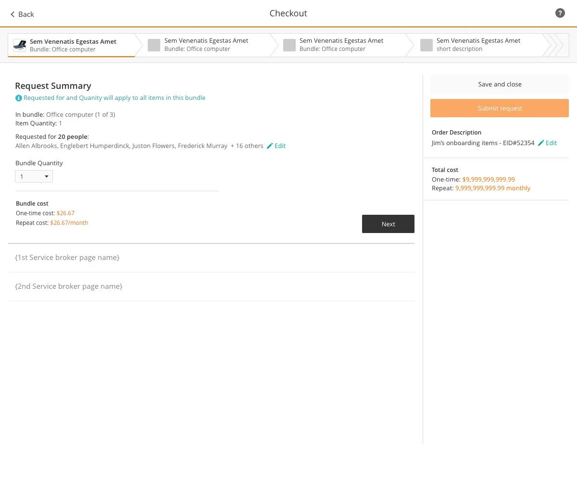This screenshot has height=492, width=577.
Task: Click the total one-time cost '$9,999,999,999.99'
Action: pos(489,179)
